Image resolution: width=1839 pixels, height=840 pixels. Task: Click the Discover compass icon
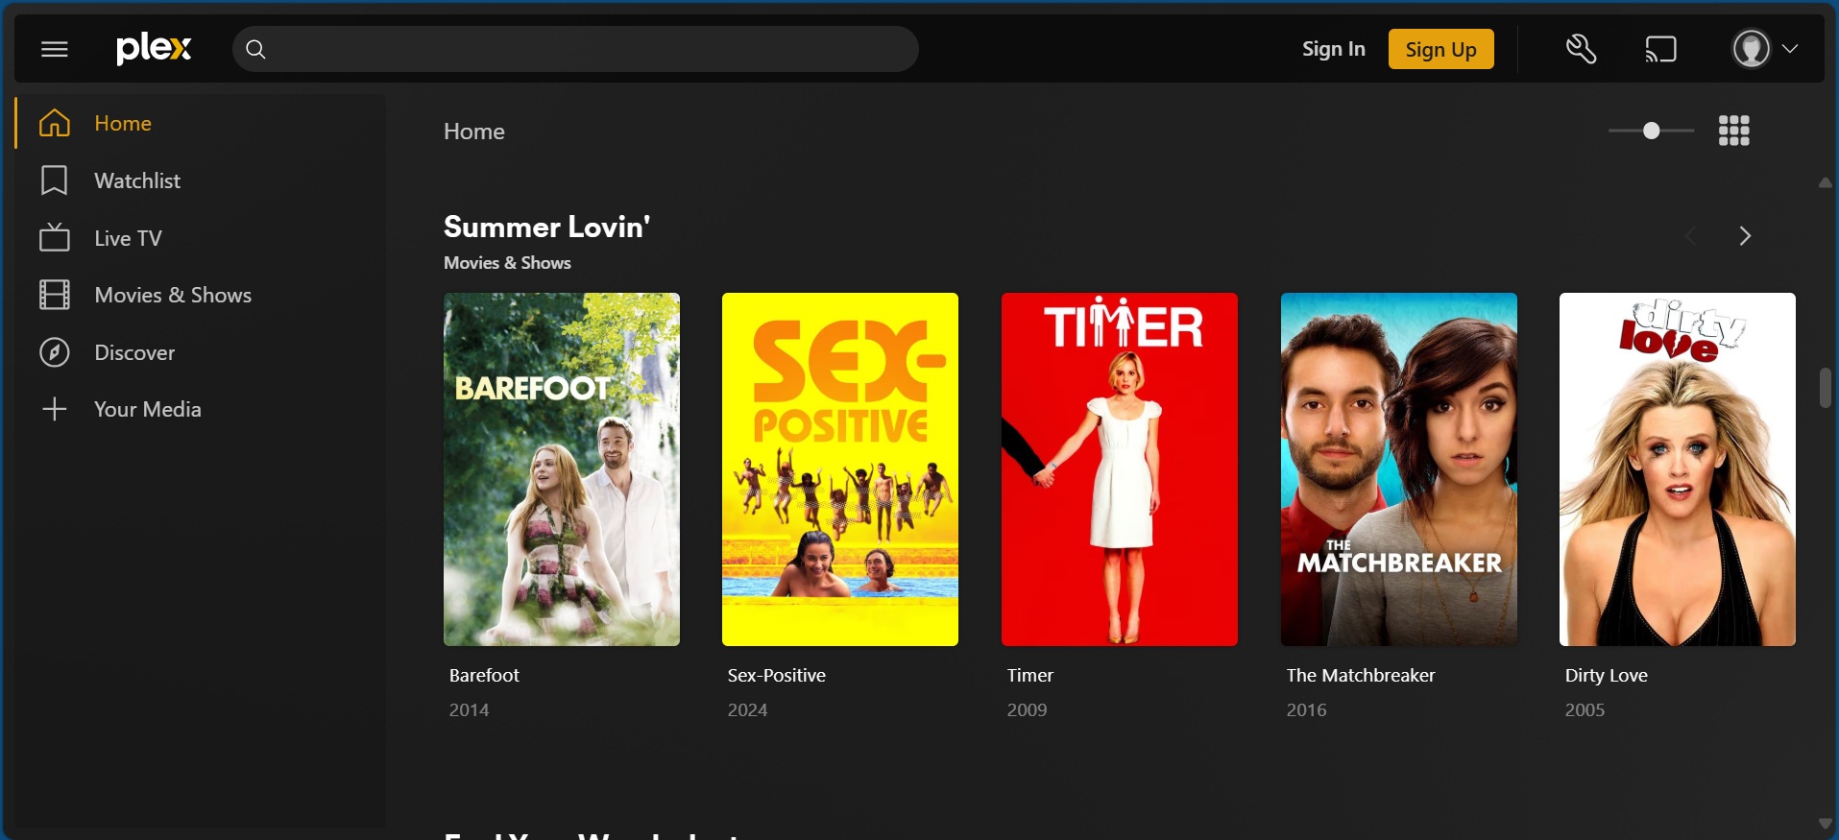[55, 352]
